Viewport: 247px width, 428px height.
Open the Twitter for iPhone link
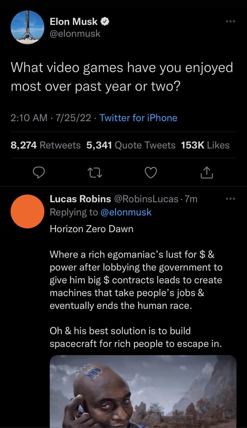(138, 118)
